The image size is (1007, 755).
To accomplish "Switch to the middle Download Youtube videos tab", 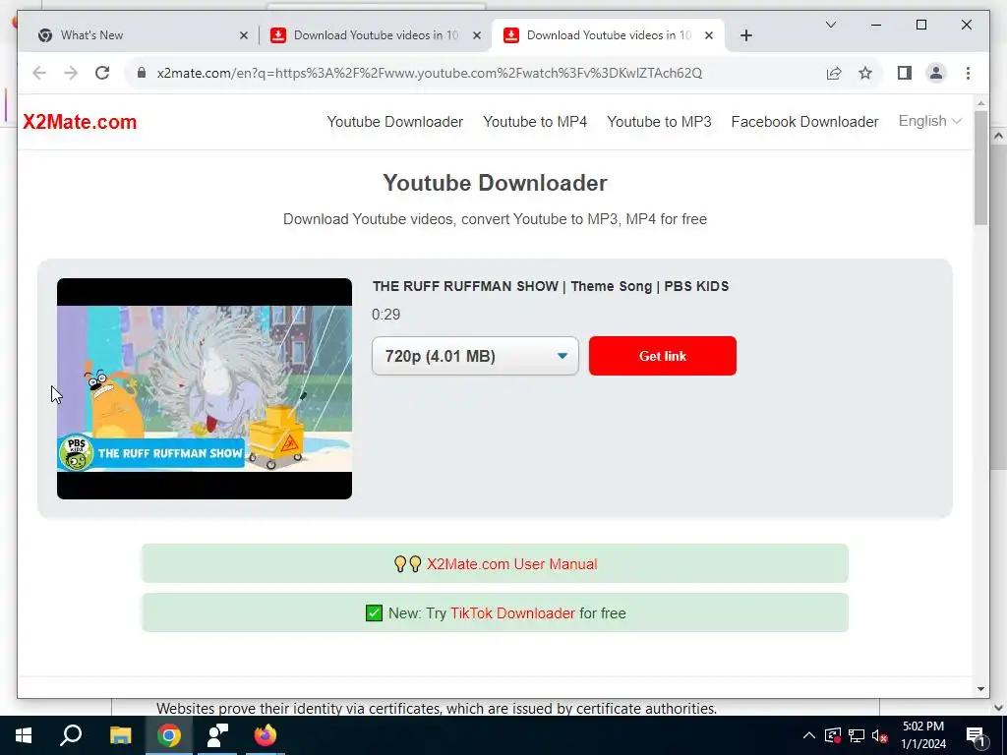I will 376,35.
